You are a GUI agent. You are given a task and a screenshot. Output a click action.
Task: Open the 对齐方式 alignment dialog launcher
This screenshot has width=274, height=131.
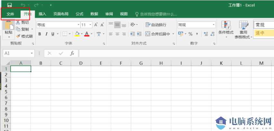pos(174,44)
